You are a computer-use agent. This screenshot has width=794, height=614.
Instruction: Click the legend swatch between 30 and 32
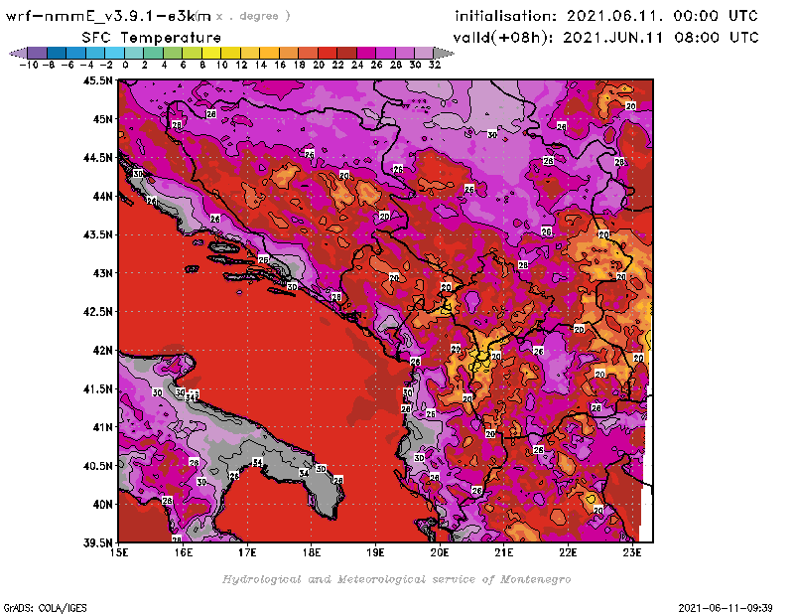[x=424, y=53]
